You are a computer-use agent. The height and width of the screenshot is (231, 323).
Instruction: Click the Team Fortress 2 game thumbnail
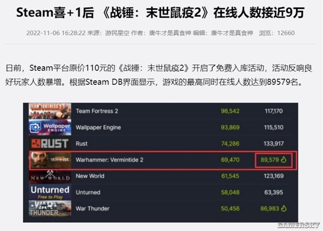50,111
